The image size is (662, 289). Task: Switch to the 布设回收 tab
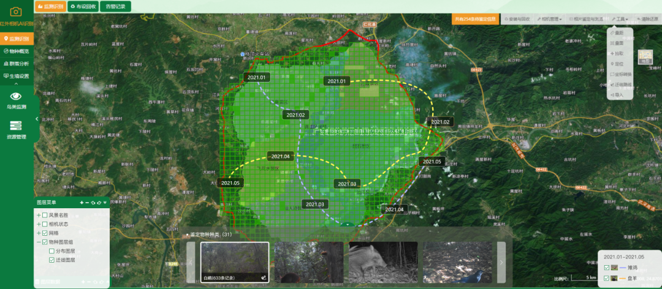pos(82,6)
